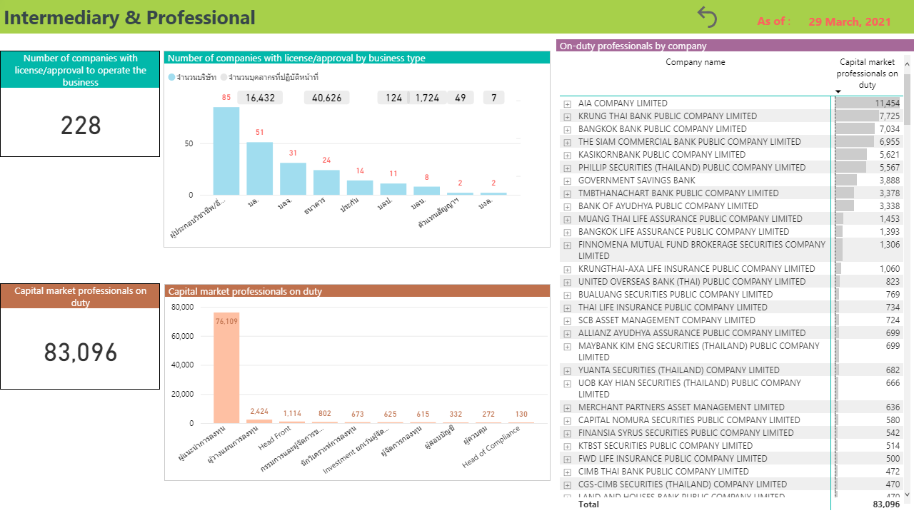Select the tallest blue bar labeled 85

tap(226, 151)
